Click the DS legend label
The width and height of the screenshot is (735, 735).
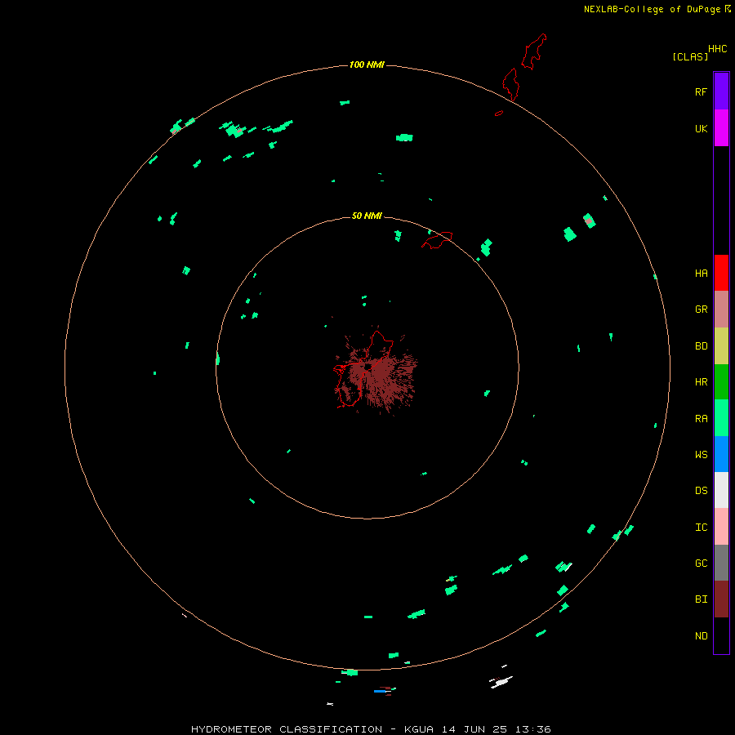pyautogui.click(x=701, y=491)
